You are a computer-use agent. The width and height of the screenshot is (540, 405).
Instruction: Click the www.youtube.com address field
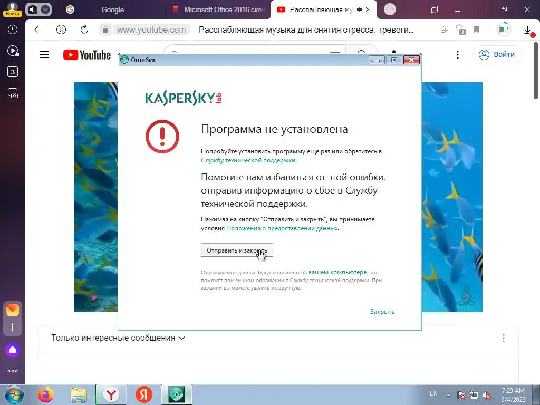(x=151, y=30)
